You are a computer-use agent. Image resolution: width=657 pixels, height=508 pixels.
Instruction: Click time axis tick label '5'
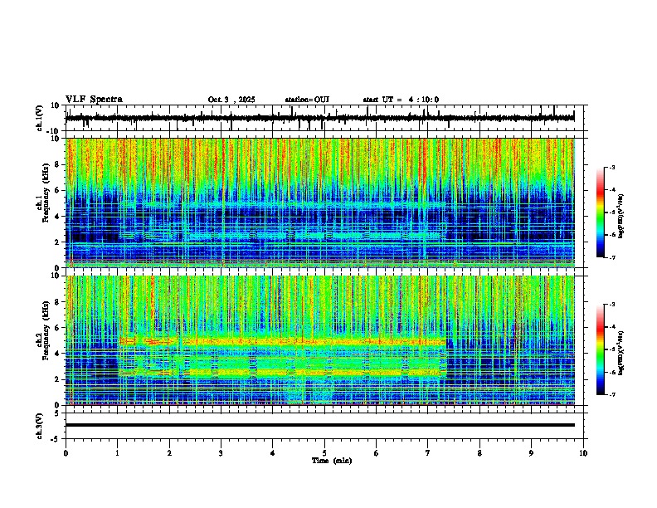point(324,453)
